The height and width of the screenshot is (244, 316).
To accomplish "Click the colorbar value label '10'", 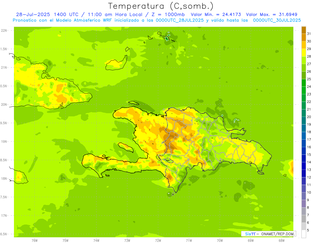I will point(309,192).
